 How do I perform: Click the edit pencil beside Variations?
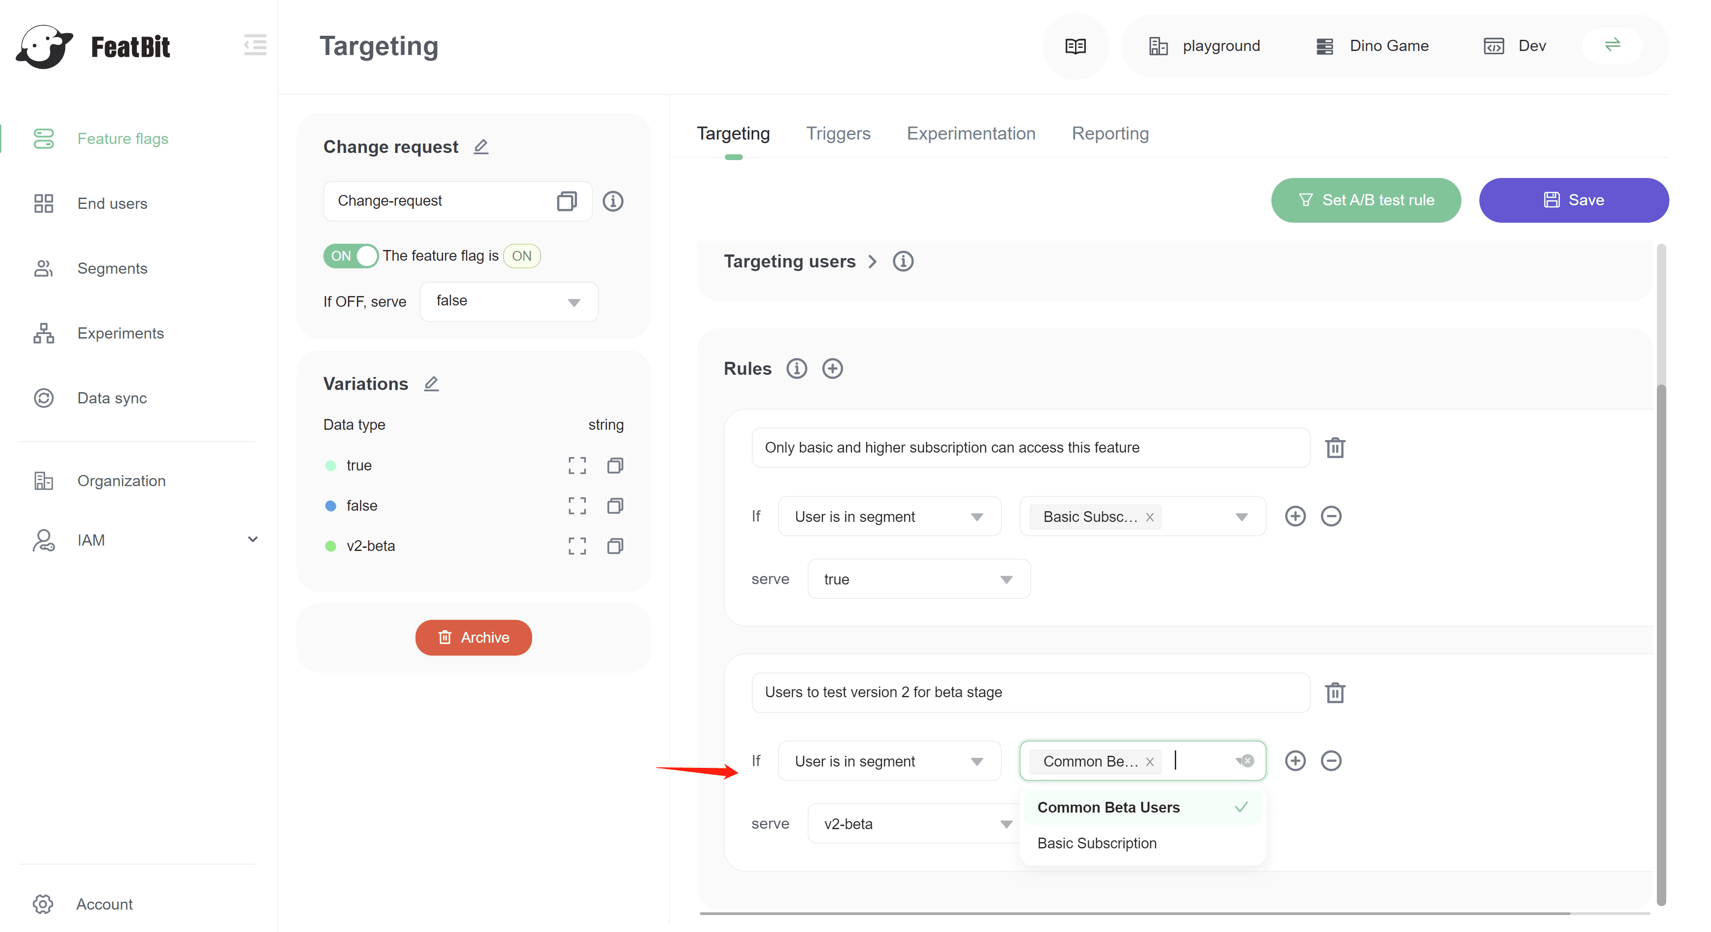(431, 383)
